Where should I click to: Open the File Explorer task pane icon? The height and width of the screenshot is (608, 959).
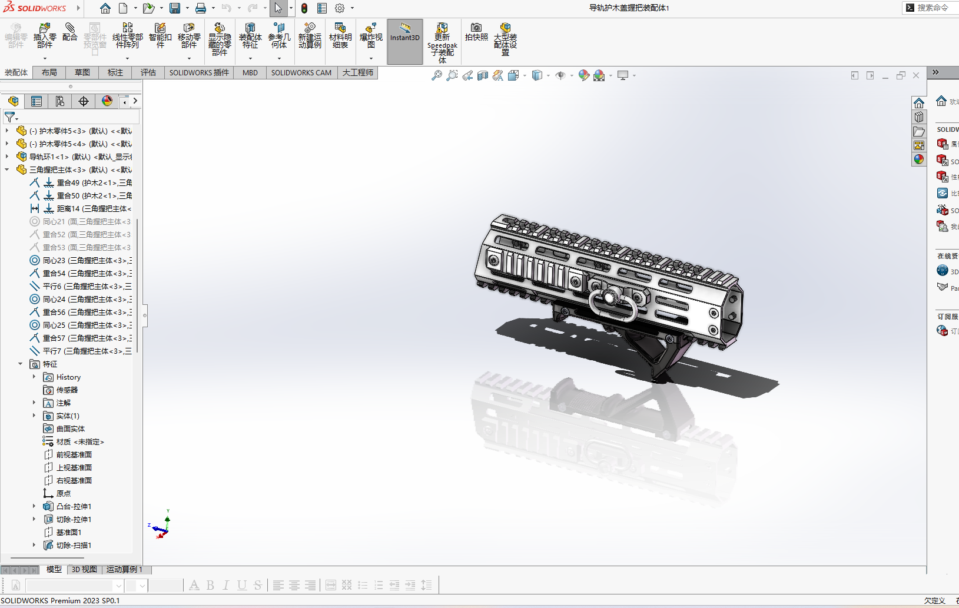point(919,131)
